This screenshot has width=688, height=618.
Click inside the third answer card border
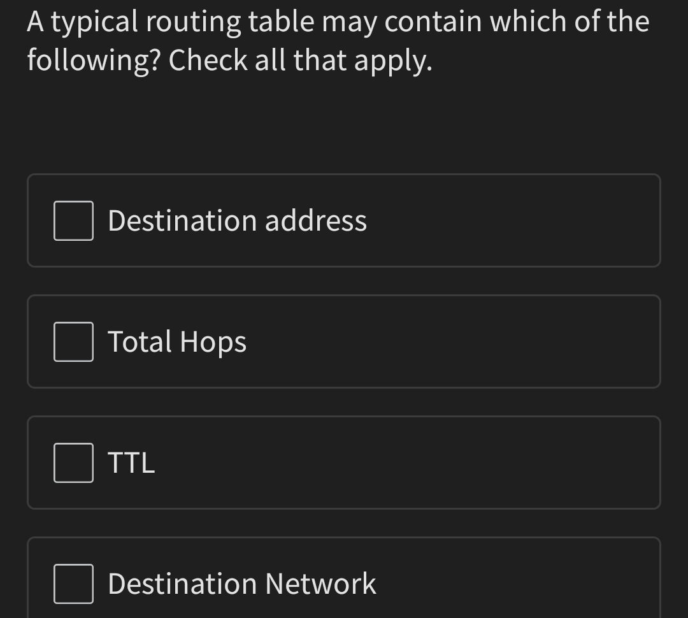[x=344, y=463]
